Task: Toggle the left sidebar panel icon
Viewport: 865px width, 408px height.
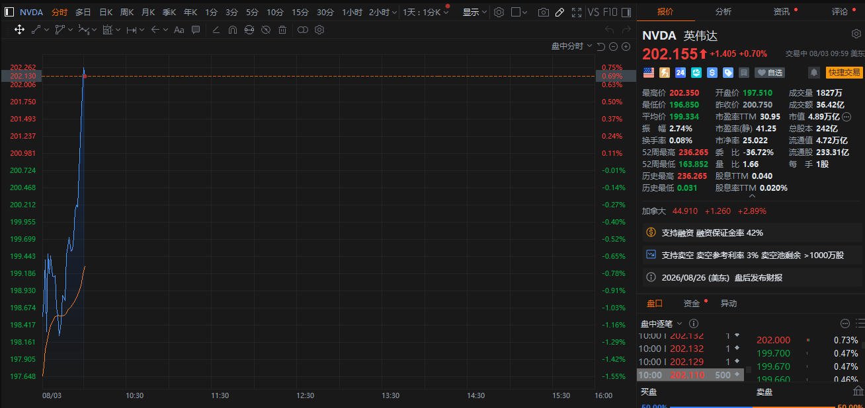Action: click(9, 12)
